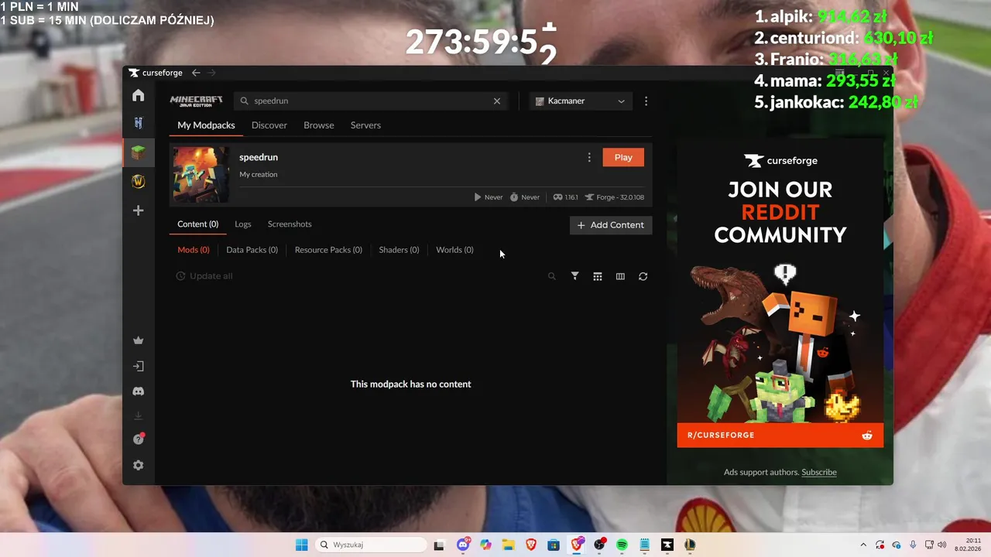Click the Subscribe link under the ad
This screenshot has width=991, height=557.
tap(819, 472)
